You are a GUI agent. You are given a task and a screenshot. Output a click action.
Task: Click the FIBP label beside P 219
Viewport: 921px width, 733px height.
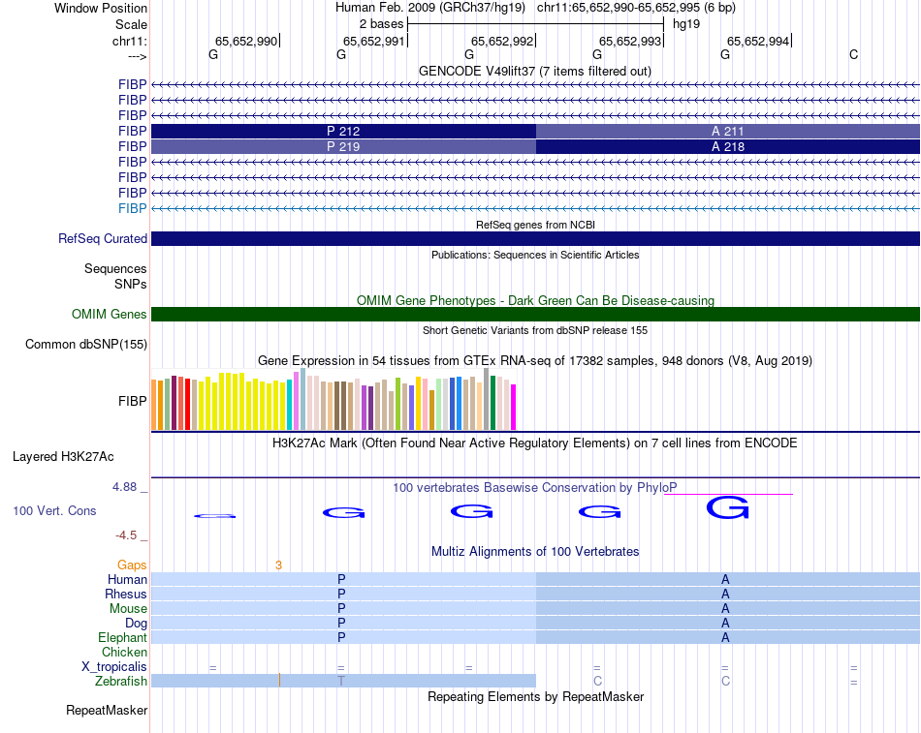pyautogui.click(x=132, y=146)
